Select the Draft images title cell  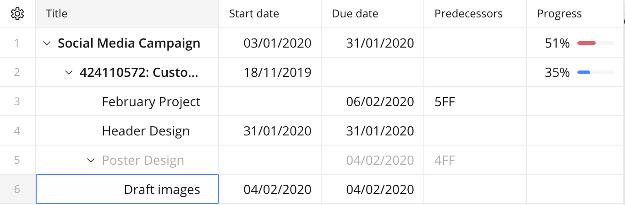click(162, 189)
